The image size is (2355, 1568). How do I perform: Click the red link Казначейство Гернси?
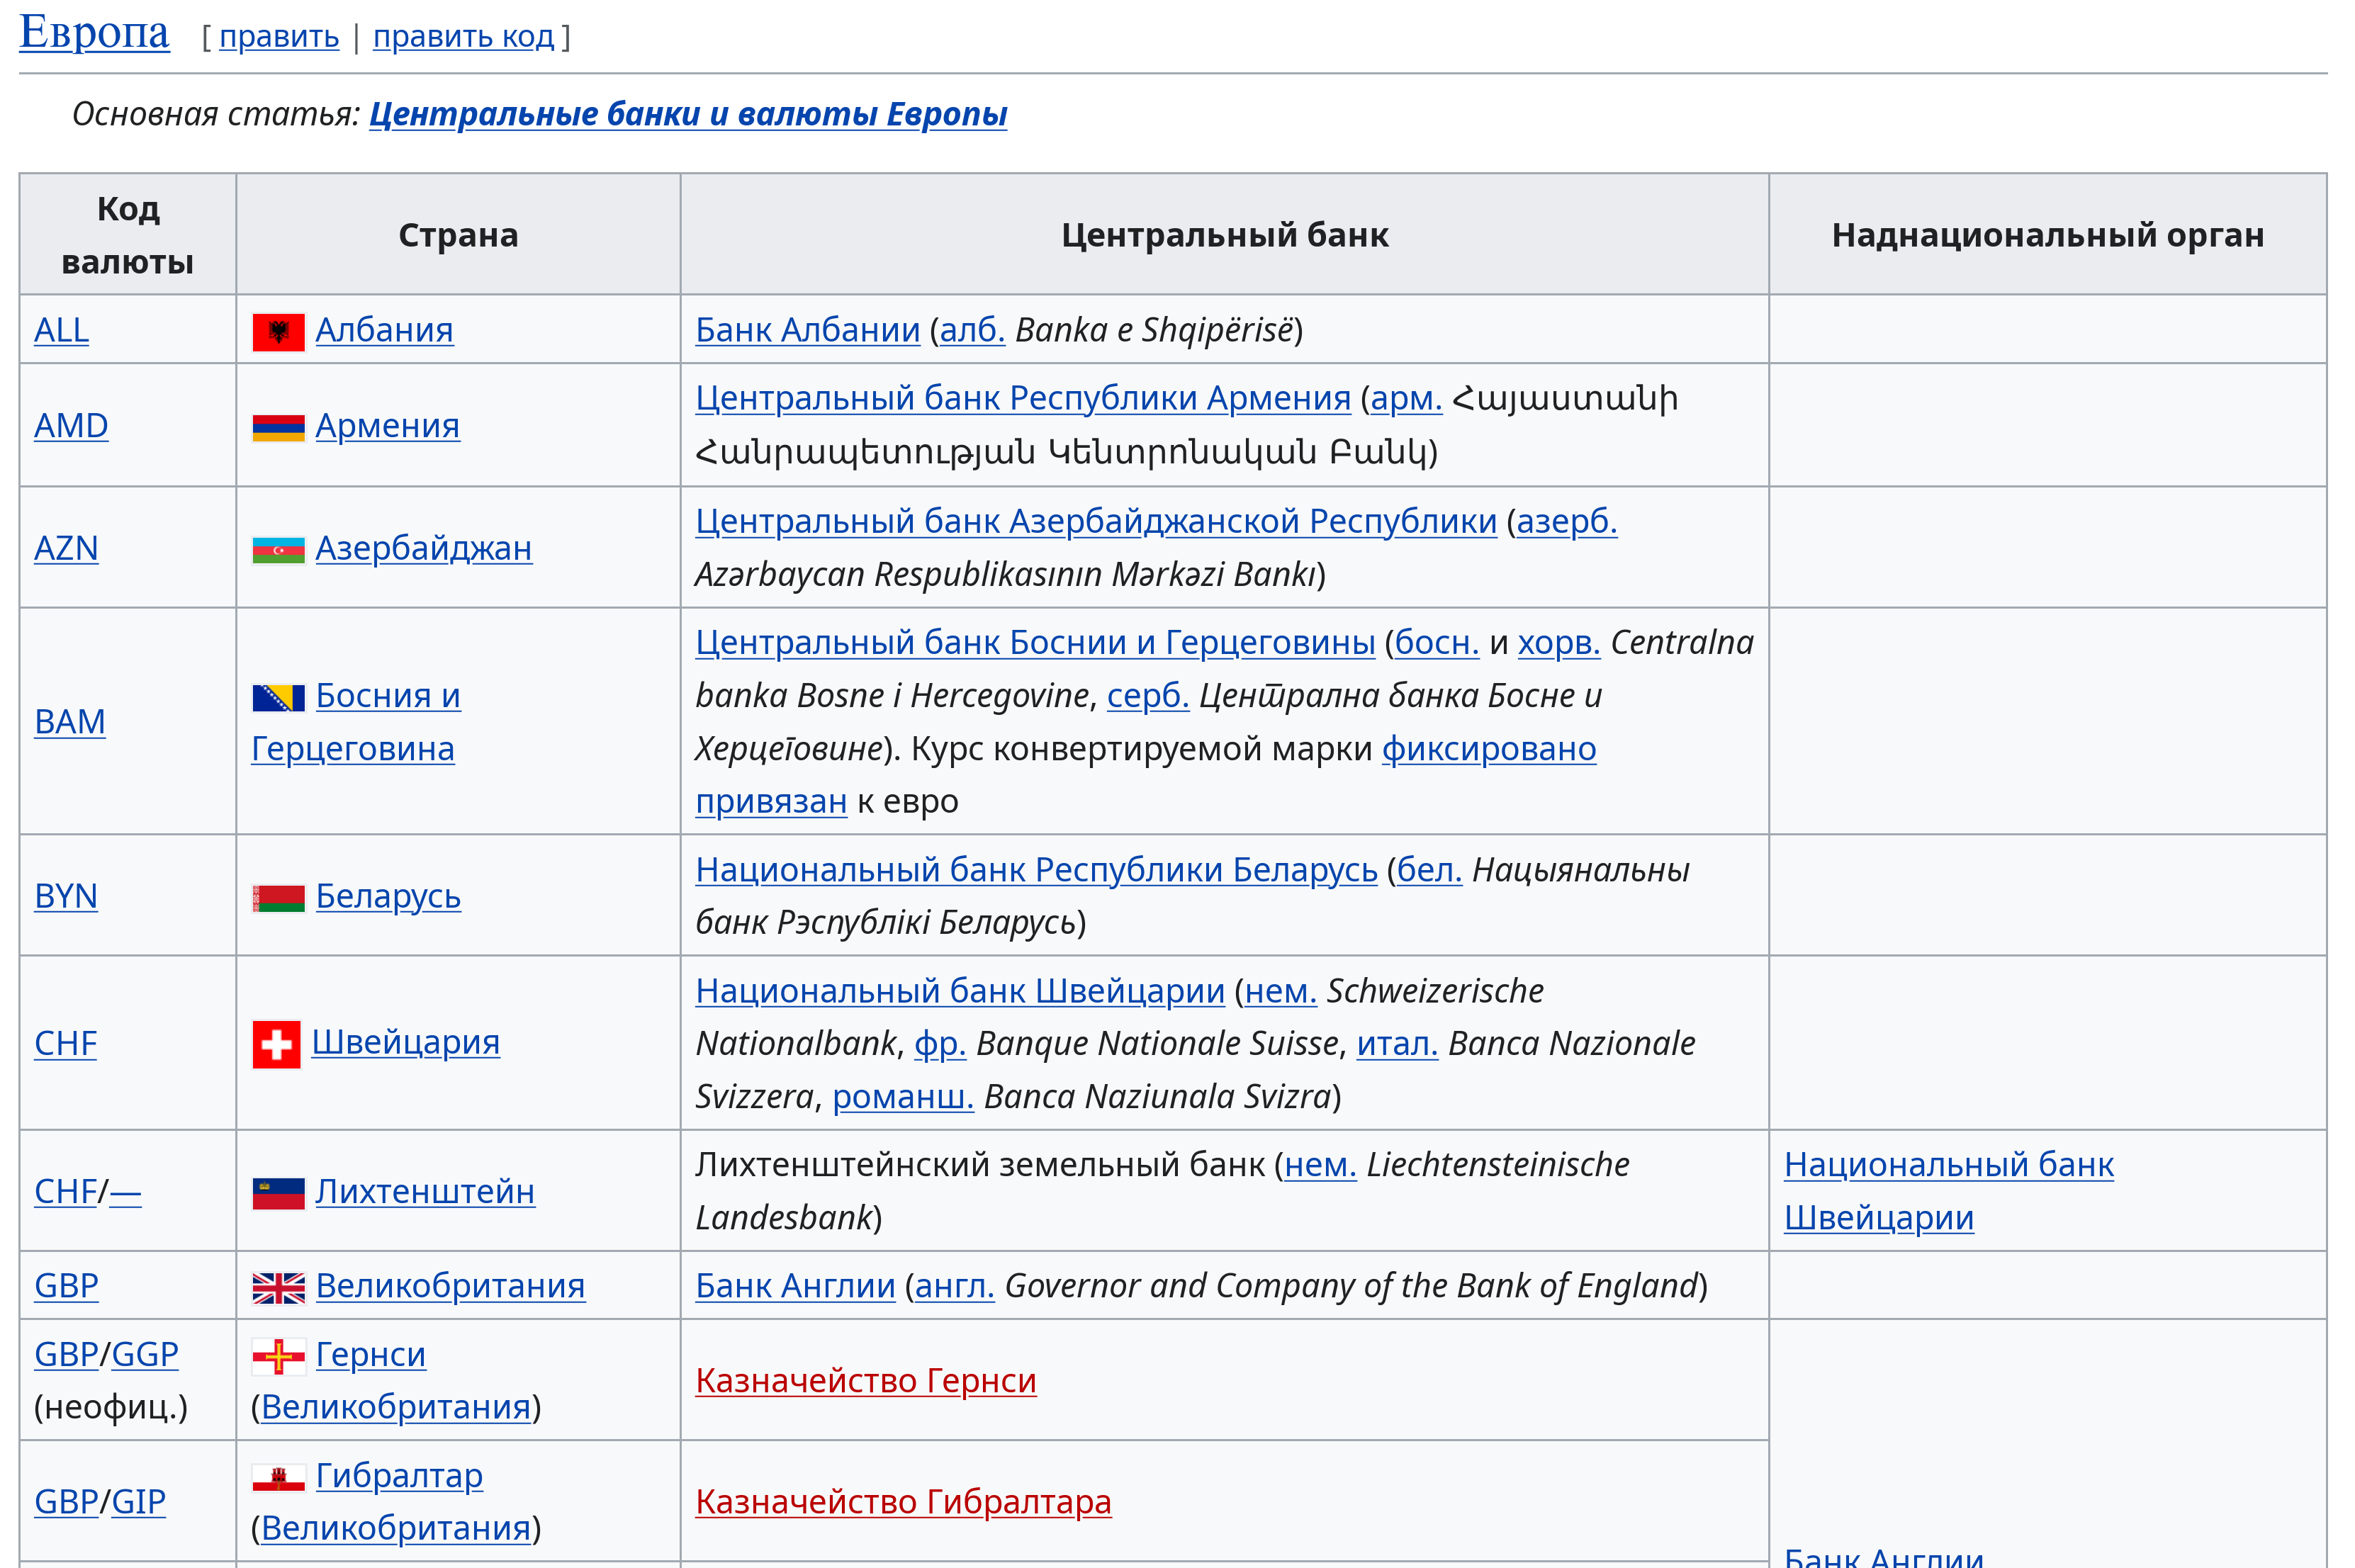click(x=866, y=1381)
